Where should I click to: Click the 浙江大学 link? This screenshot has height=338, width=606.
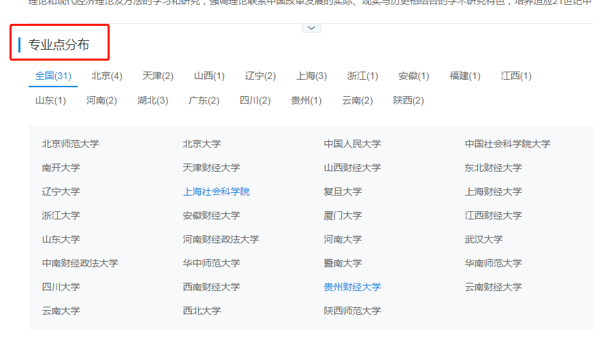click(x=61, y=215)
